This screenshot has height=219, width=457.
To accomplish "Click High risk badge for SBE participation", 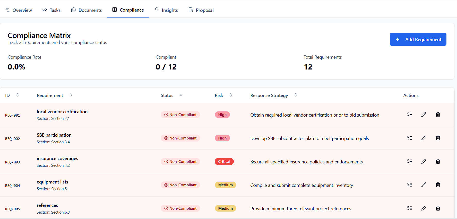I will click(222, 138).
